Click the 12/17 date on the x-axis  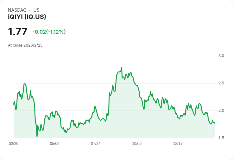pyautogui.click(x=178, y=144)
